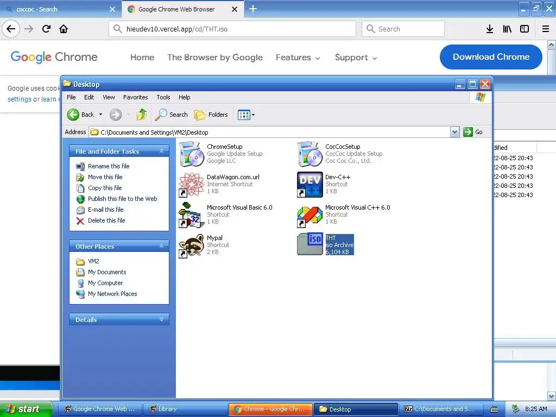Click browser forward arrow button

click(x=29, y=29)
